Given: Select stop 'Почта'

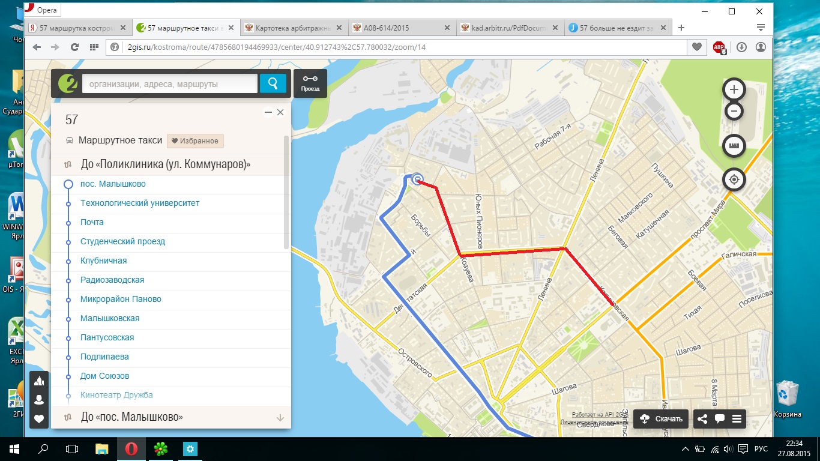Looking at the screenshot, I should pyautogui.click(x=92, y=222).
